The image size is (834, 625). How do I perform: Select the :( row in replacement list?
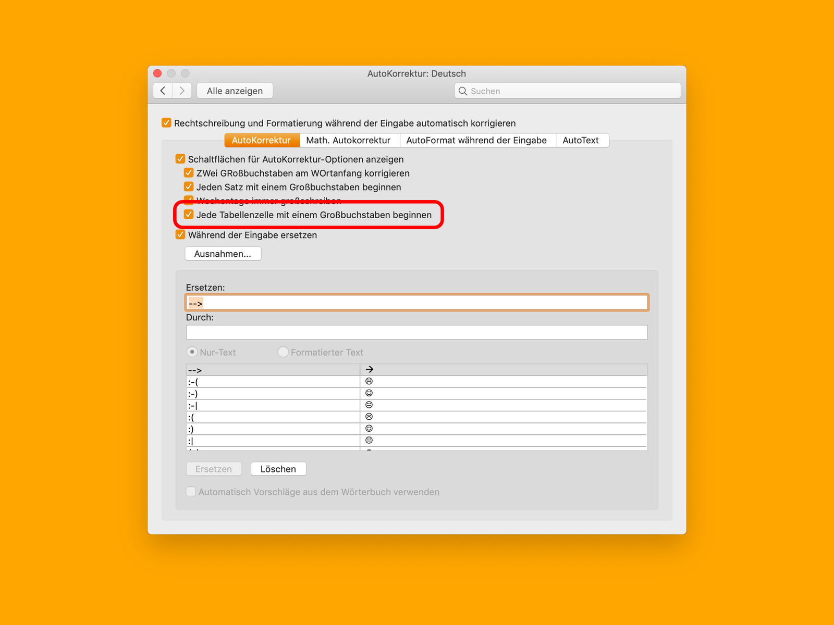coord(417,417)
